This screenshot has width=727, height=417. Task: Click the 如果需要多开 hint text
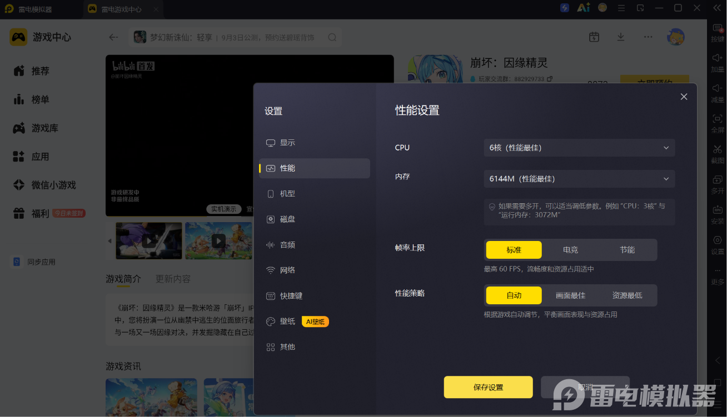pyautogui.click(x=581, y=210)
